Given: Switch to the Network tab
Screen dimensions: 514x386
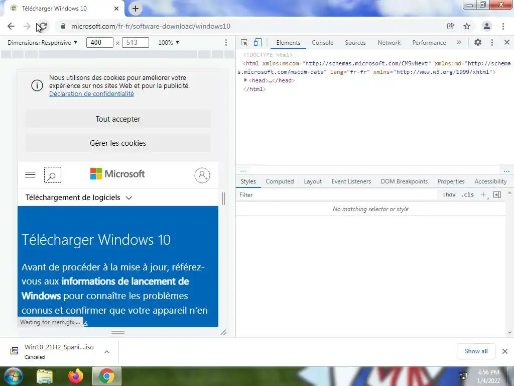Looking at the screenshot, I should 389,43.
